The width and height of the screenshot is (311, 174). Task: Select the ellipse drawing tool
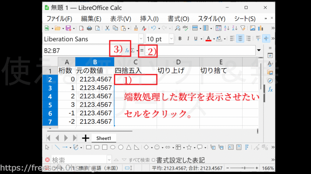coord(113,147)
